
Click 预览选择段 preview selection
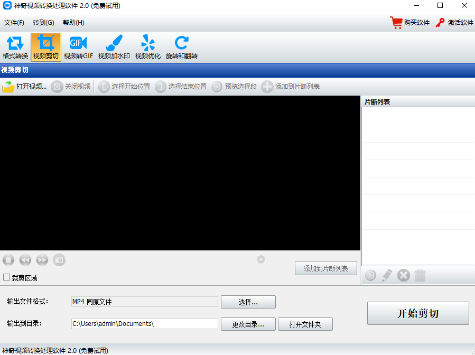click(x=234, y=87)
